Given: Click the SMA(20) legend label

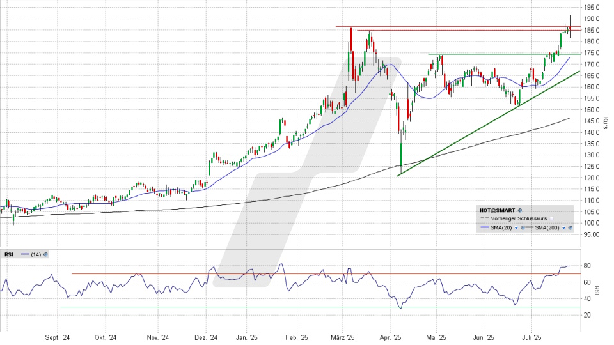Looking at the screenshot, I should (x=501, y=227).
